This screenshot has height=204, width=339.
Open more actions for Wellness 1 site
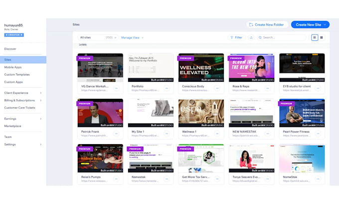pyautogui.click(x=217, y=134)
